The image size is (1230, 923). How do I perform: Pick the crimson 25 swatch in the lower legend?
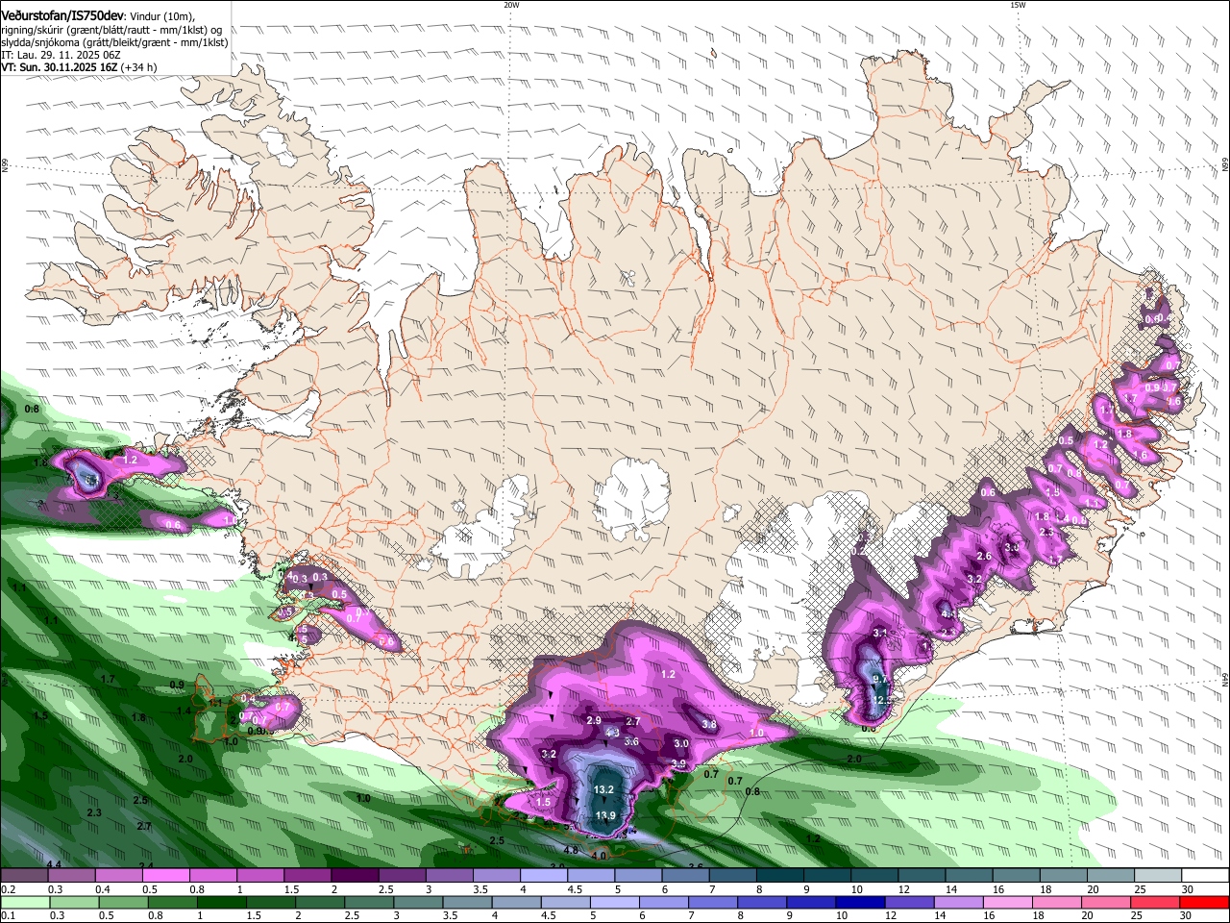tap(1153, 902)
